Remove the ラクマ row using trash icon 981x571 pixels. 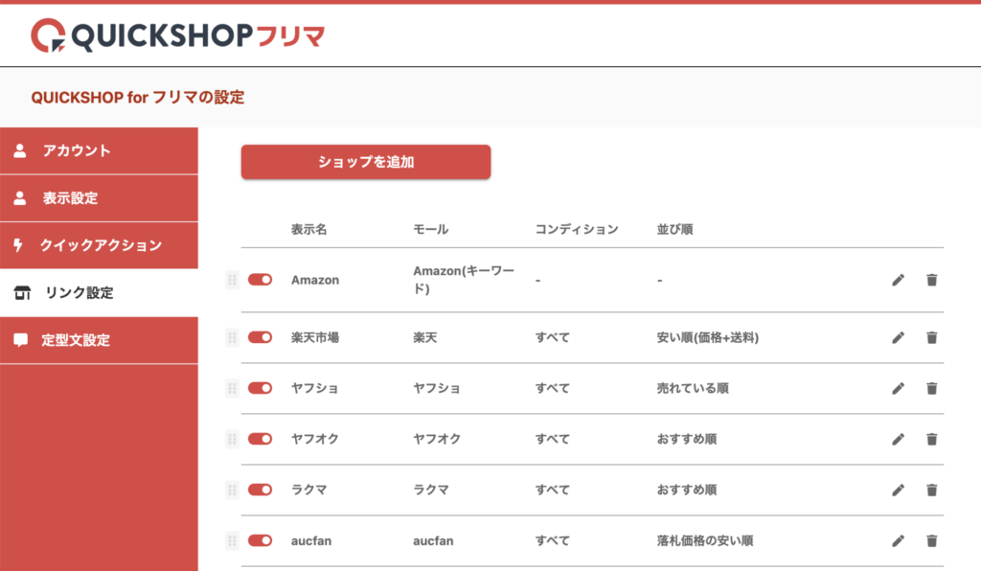931,490
